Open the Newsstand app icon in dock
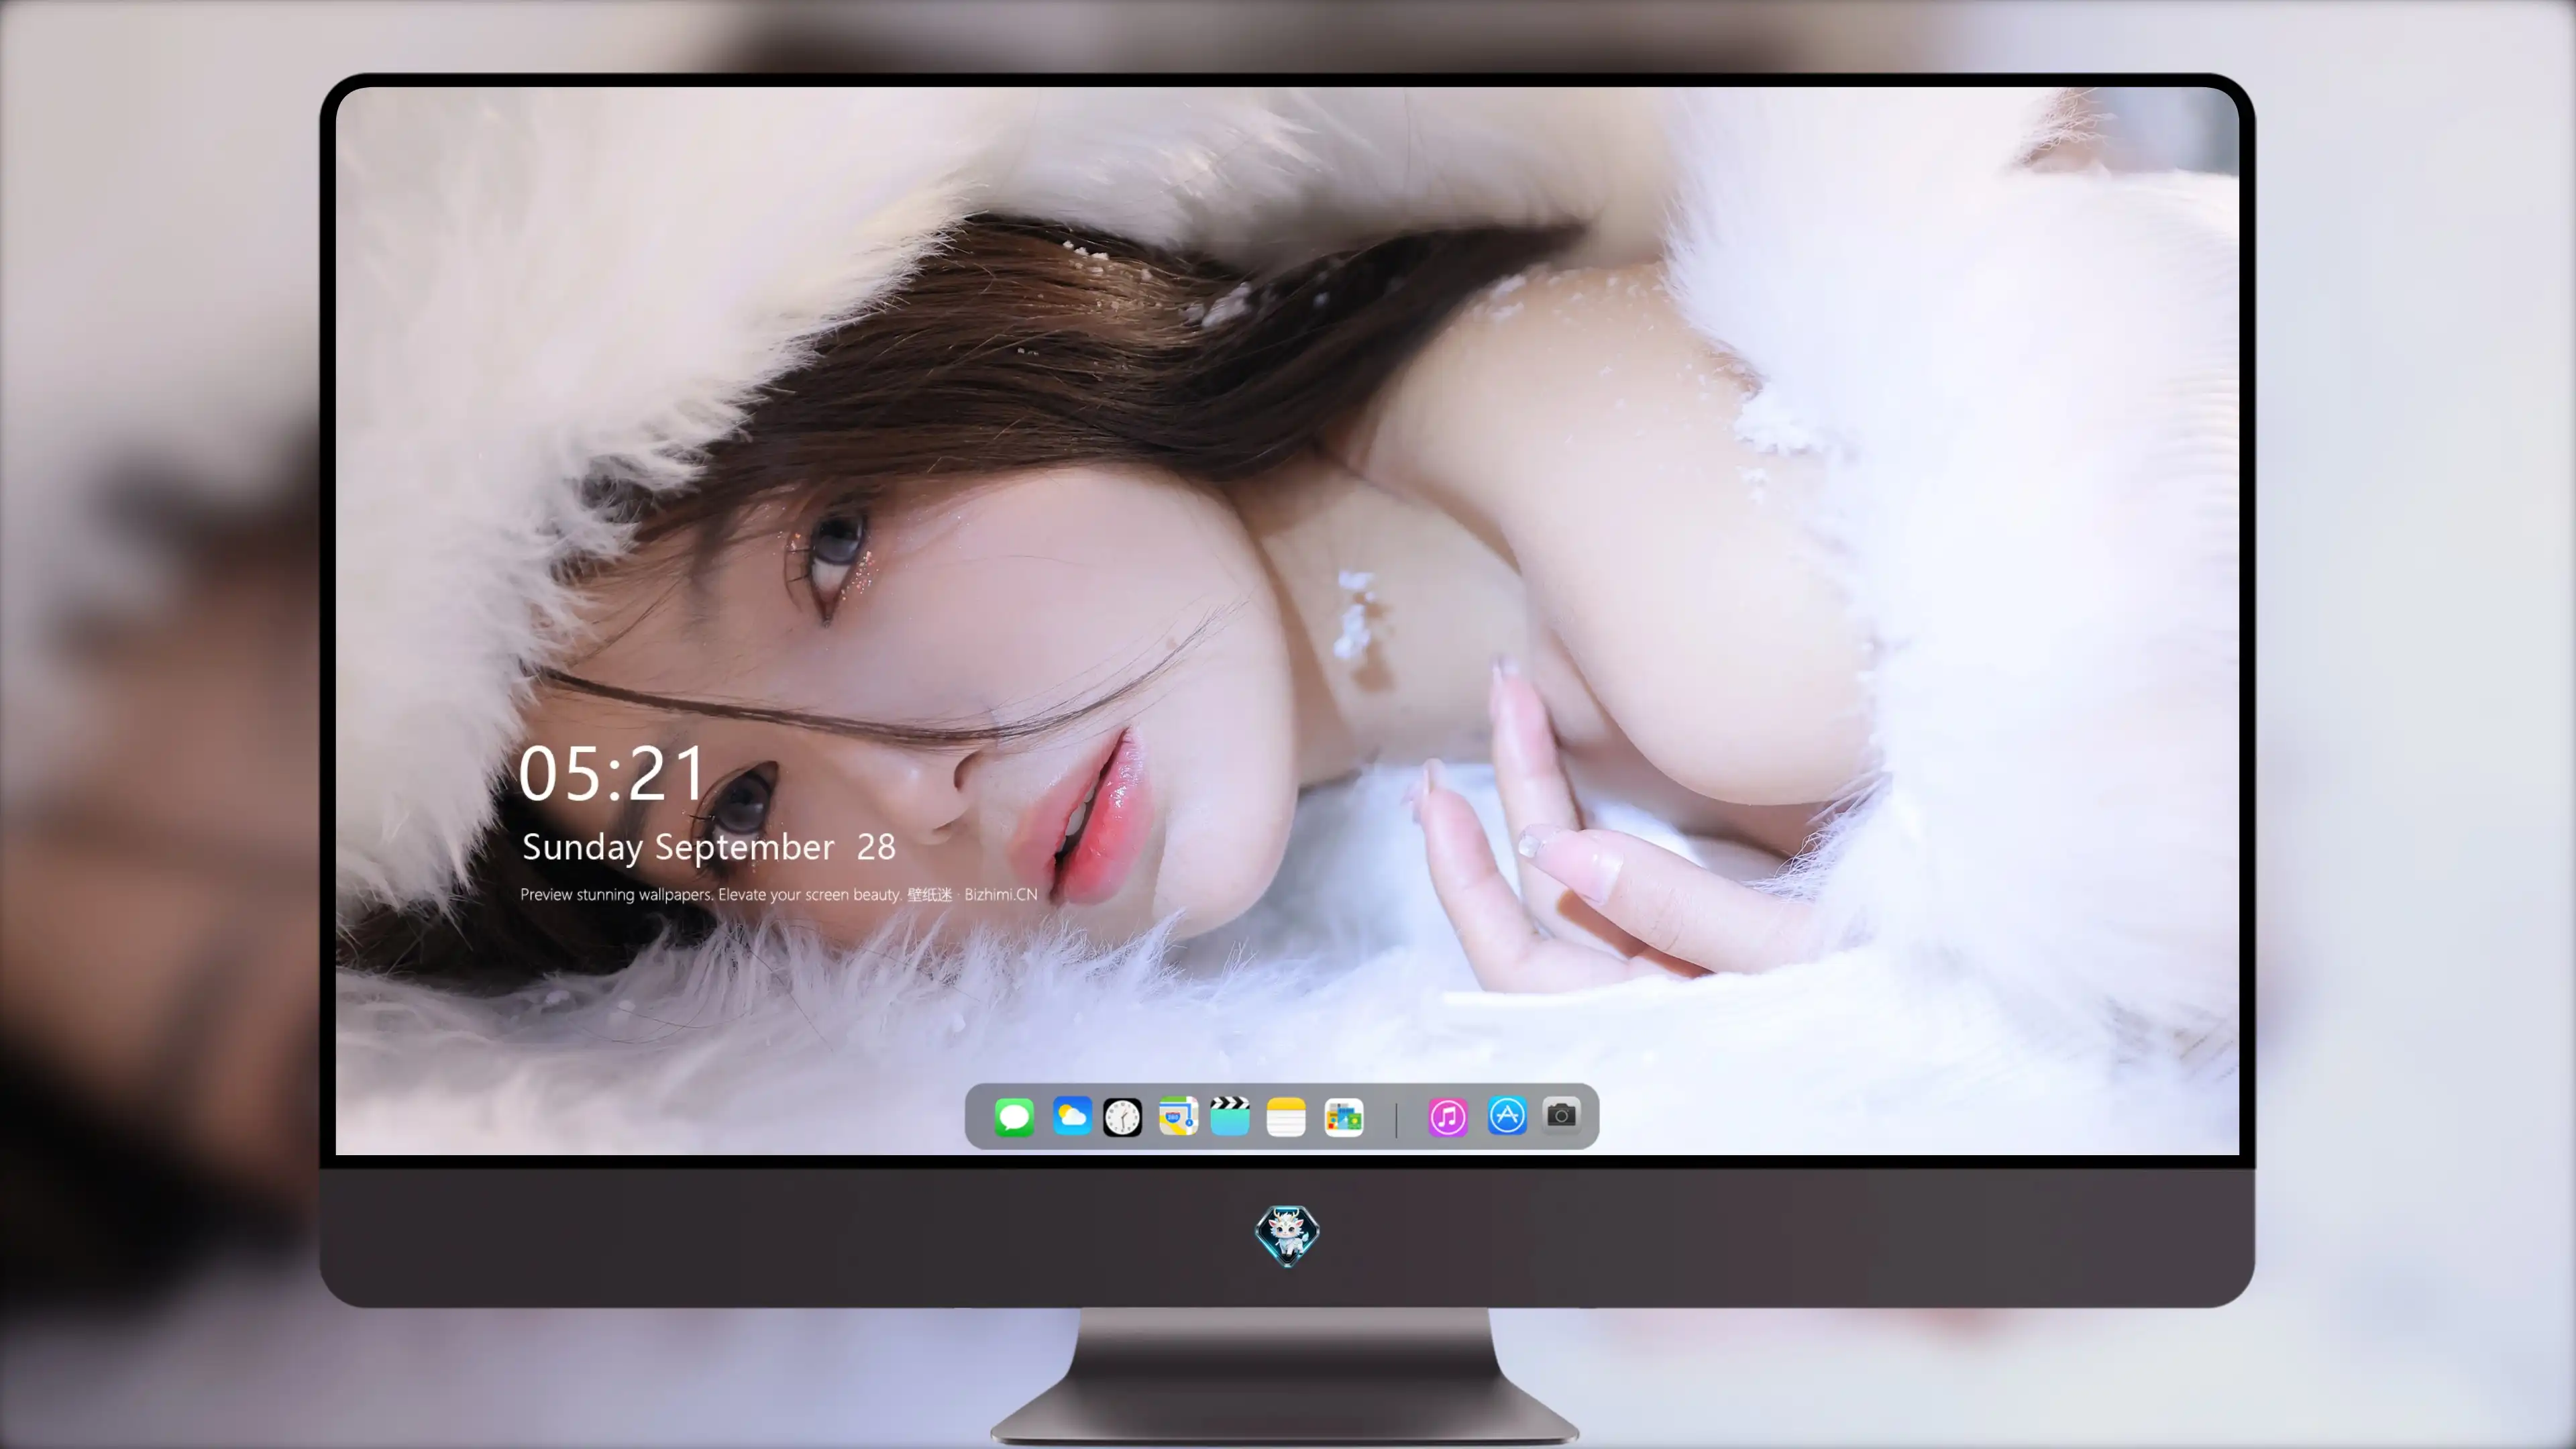2576x1449 pixels. coord(1344,1117)
